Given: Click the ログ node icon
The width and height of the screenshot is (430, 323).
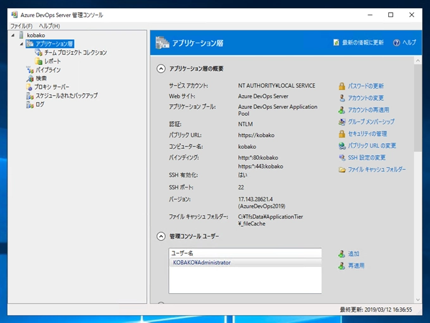Looking at the screenshot, I should [30, 104].
